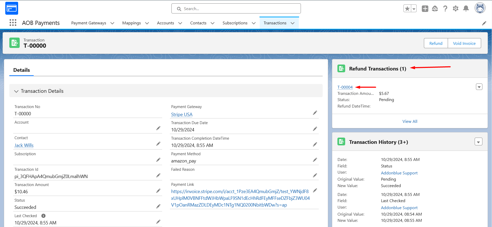Open the Global Actions plus icon
The height and width of the screenshot is (227, 492).
[x=425, y=9]
